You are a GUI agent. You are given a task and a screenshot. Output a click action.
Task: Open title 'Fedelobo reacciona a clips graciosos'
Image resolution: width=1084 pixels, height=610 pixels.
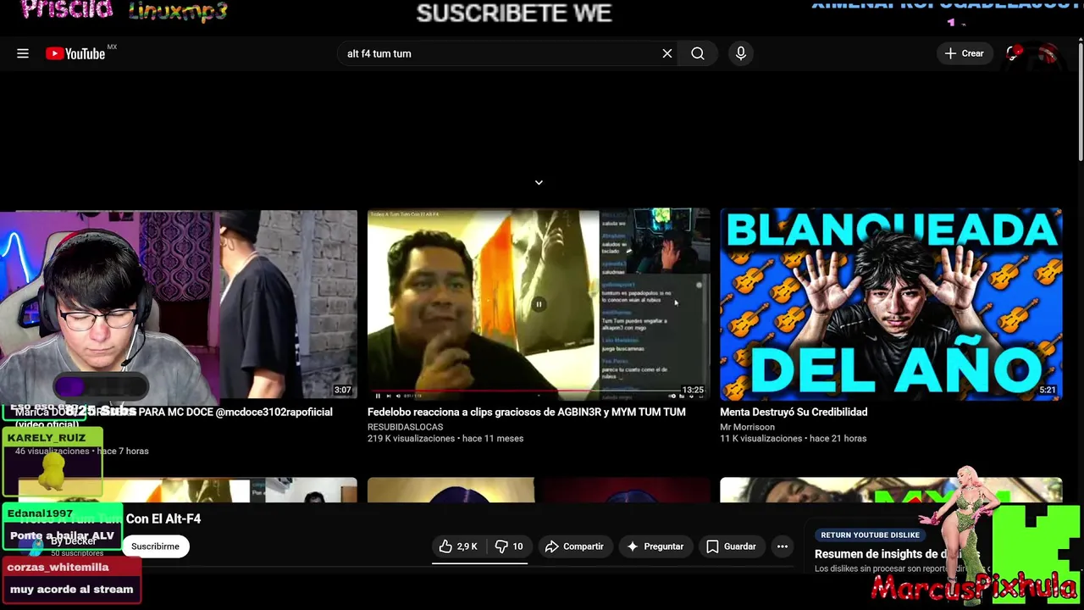(x=527, y=412)
